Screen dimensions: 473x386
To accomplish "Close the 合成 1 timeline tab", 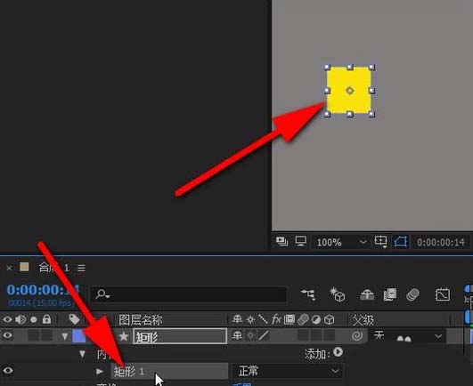I will [x=9, y=268].
